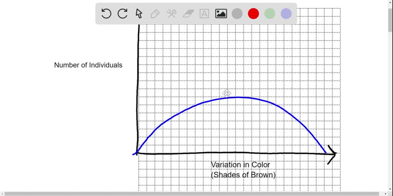
Task: Choose the pencil drawing tool
Action: 155,14
